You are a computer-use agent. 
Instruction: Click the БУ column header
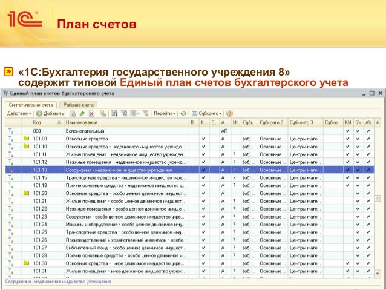358,122
